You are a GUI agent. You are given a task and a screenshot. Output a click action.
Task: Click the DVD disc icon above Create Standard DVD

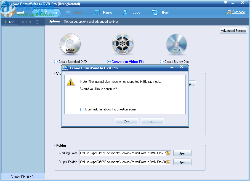[70, 44]
